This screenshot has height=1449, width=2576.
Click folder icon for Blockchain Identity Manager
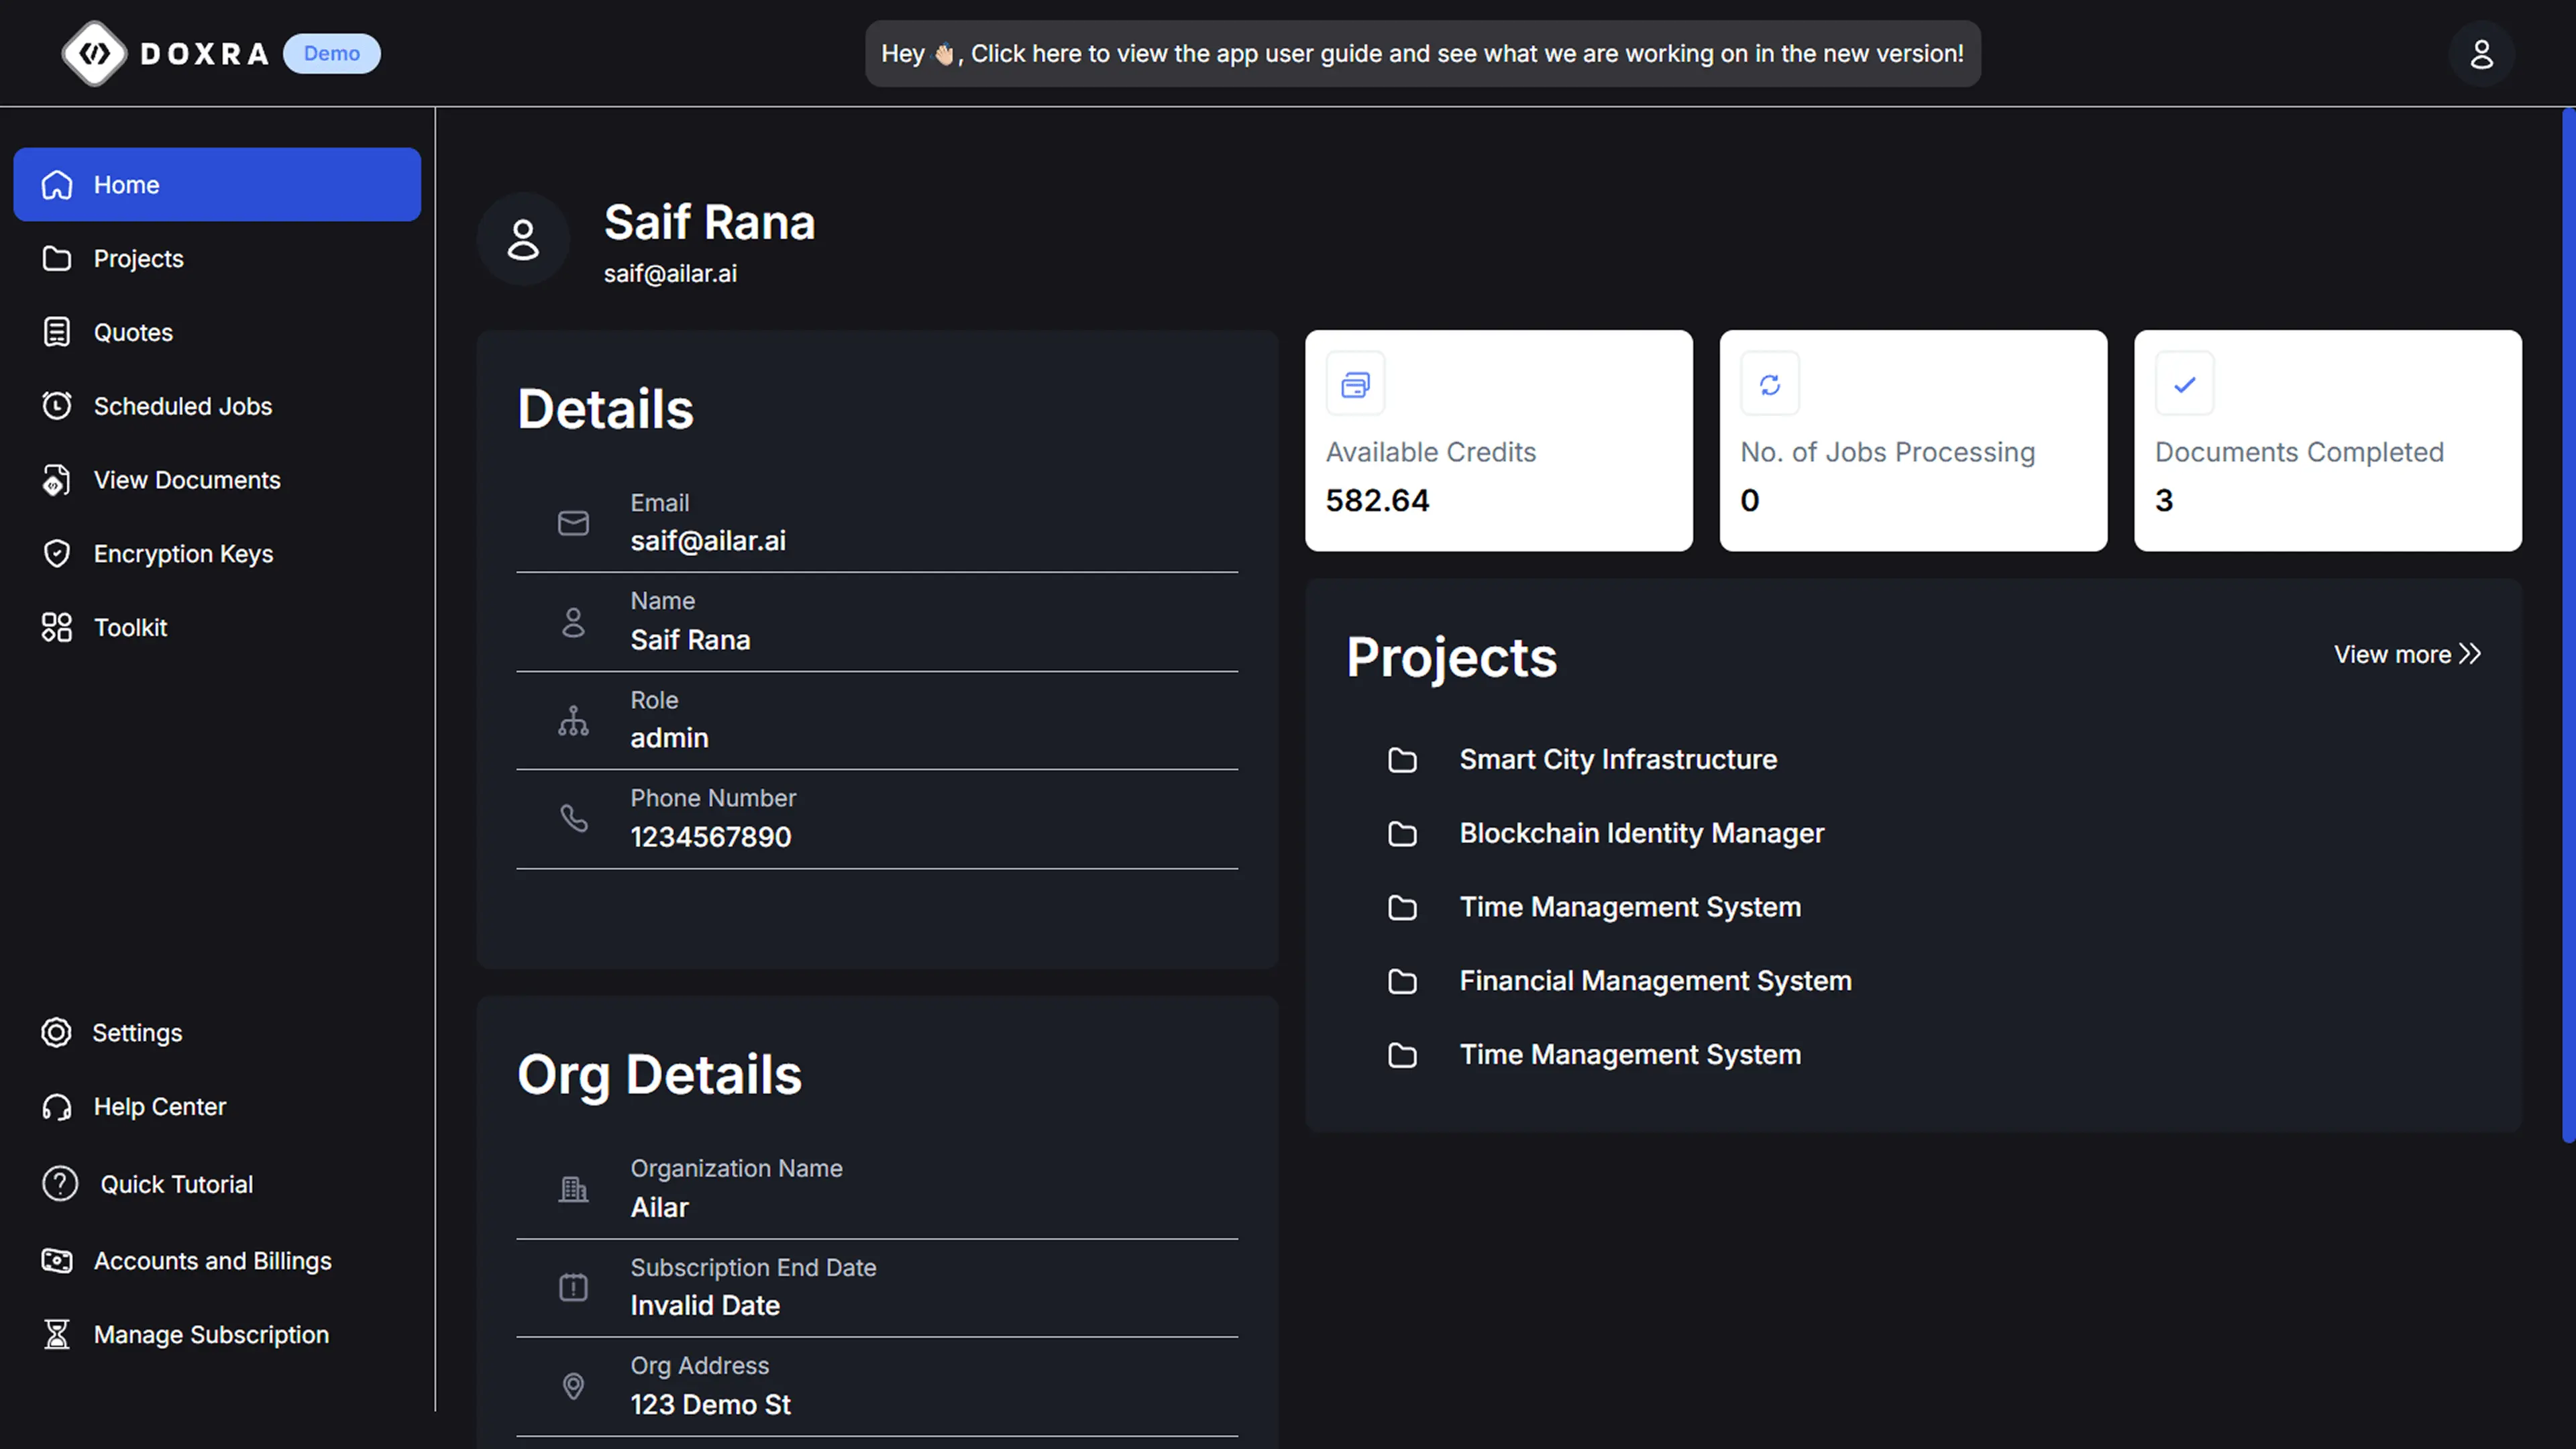(1402, 834)
